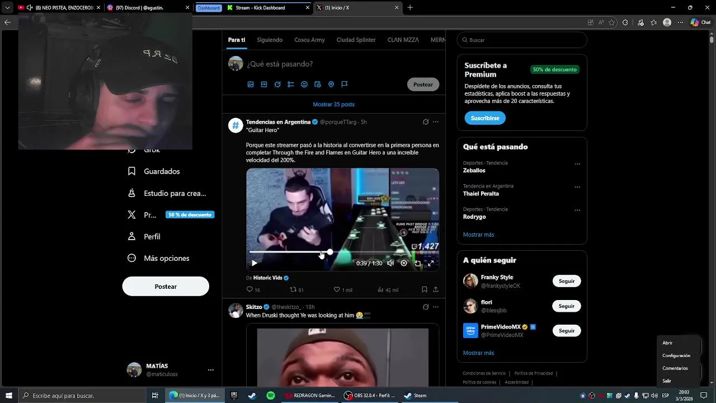Select Salir in the tray context menu
The height and width of the screenshot is (403, 716).
click(x=667, y=381)
